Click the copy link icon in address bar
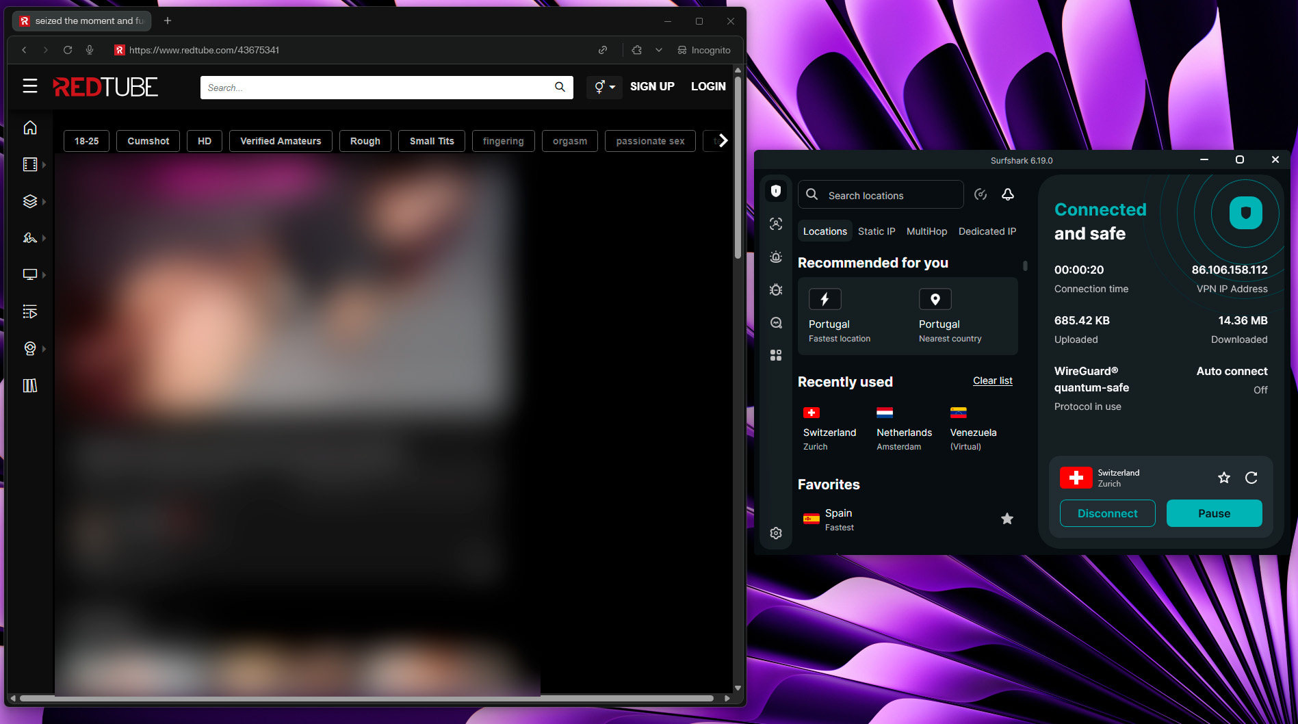The height and width of the screenshot is (724, 1298). click(603, 50)
